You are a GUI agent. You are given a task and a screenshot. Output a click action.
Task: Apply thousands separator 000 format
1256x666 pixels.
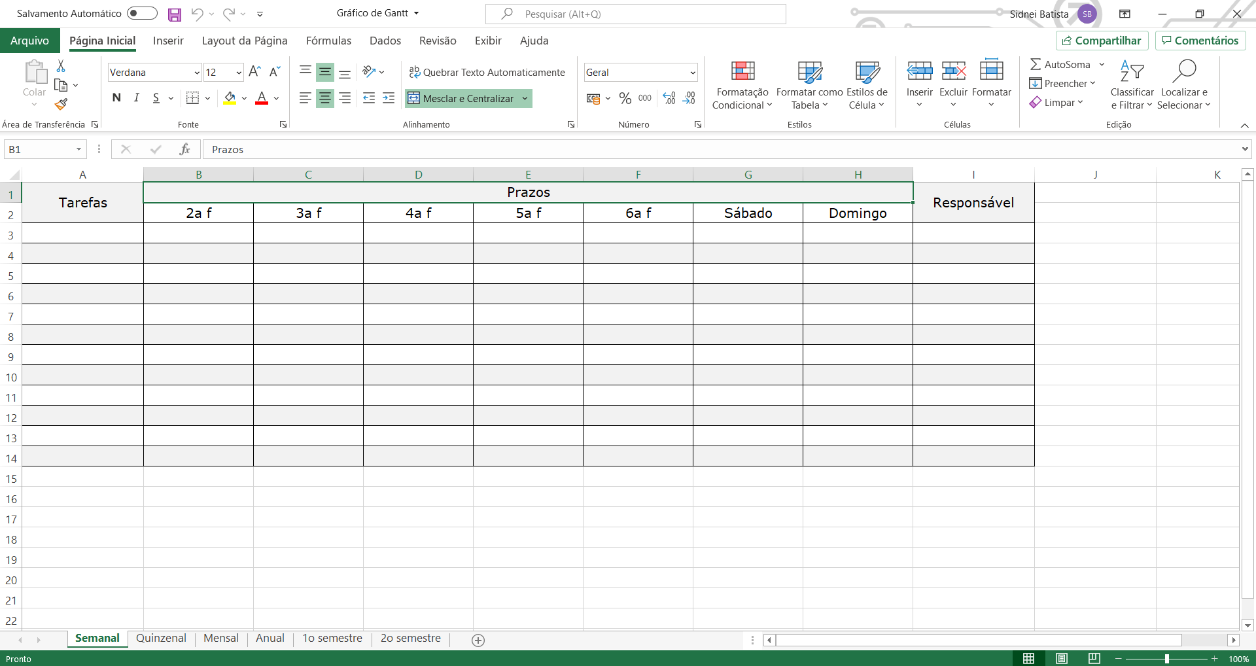point(645,98)
